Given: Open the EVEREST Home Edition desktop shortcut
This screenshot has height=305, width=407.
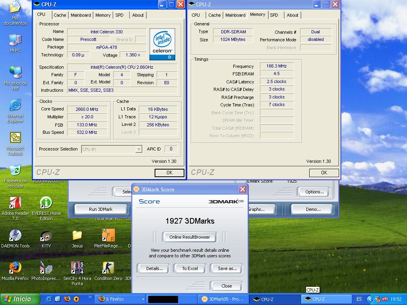Looking at the screenshot, I should tap(46, 203).
